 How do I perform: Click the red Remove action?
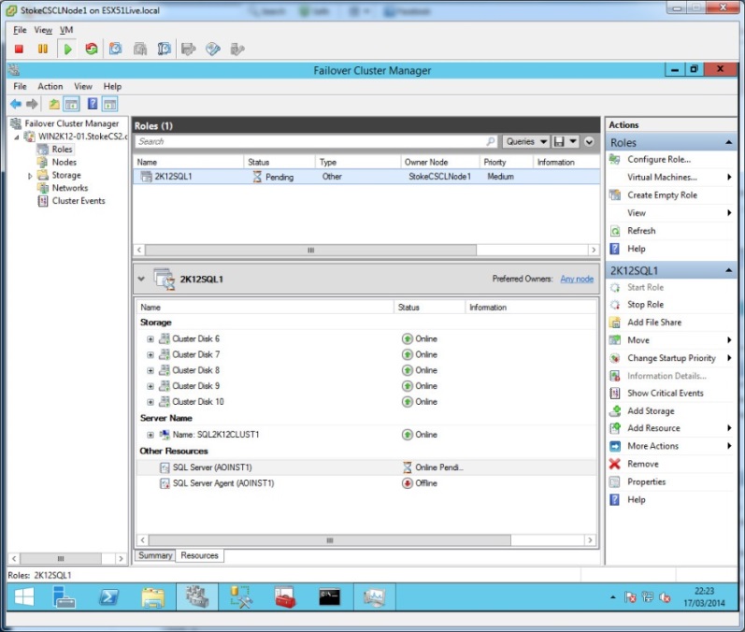tap(643, 464)
